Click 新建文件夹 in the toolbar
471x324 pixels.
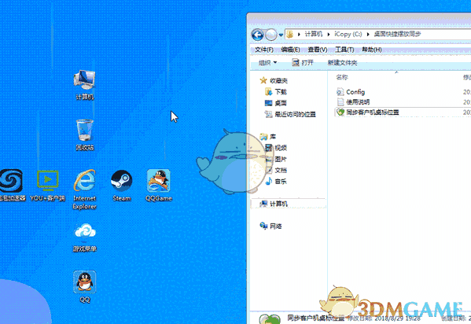[342, 62]
